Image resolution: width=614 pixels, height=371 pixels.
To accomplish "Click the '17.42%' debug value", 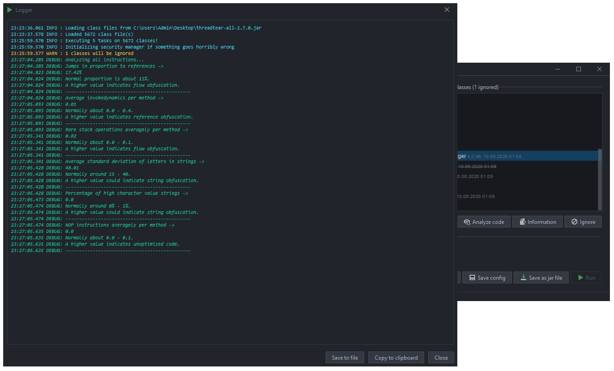I will pos(74,72).
